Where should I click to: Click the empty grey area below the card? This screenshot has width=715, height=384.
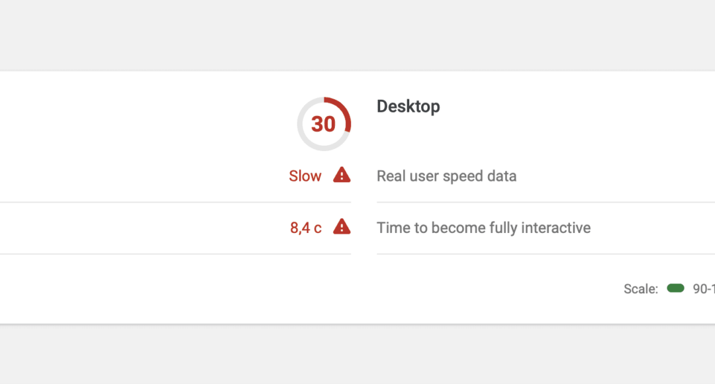point(358,355)
